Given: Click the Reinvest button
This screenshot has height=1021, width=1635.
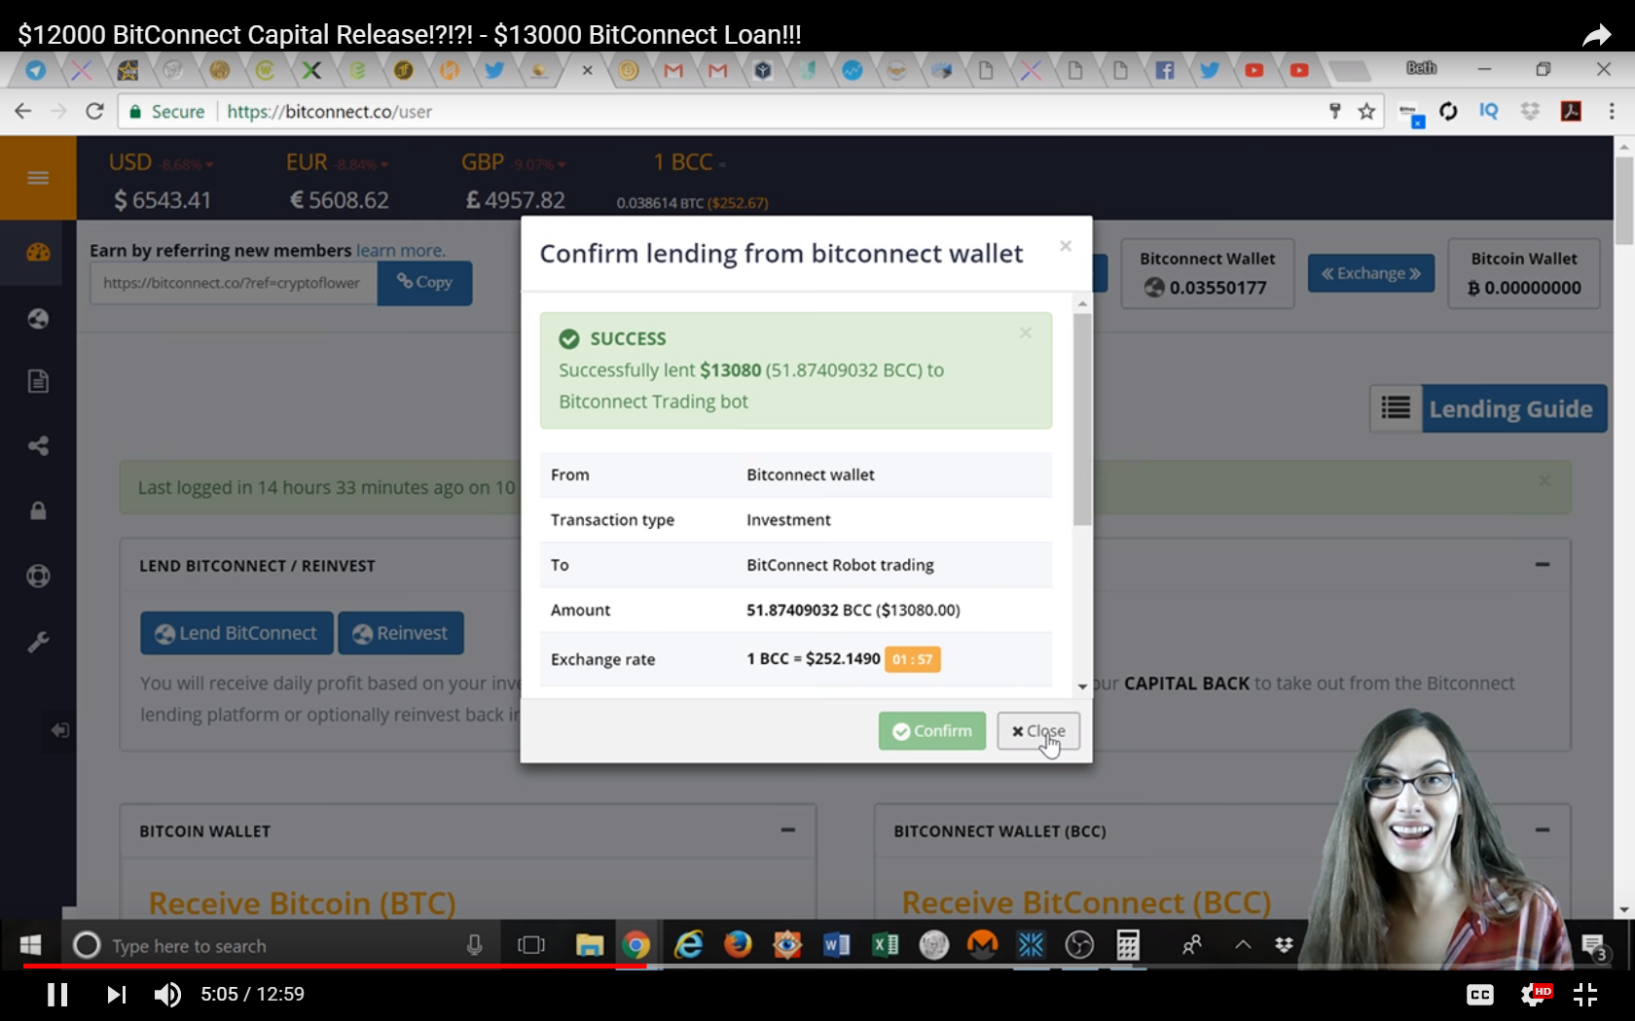Looking at the screenshot, I should pos(401,633).
